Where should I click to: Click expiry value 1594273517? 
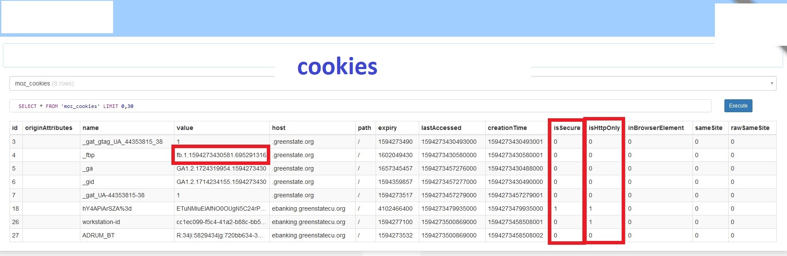click(x=395, y=195)
